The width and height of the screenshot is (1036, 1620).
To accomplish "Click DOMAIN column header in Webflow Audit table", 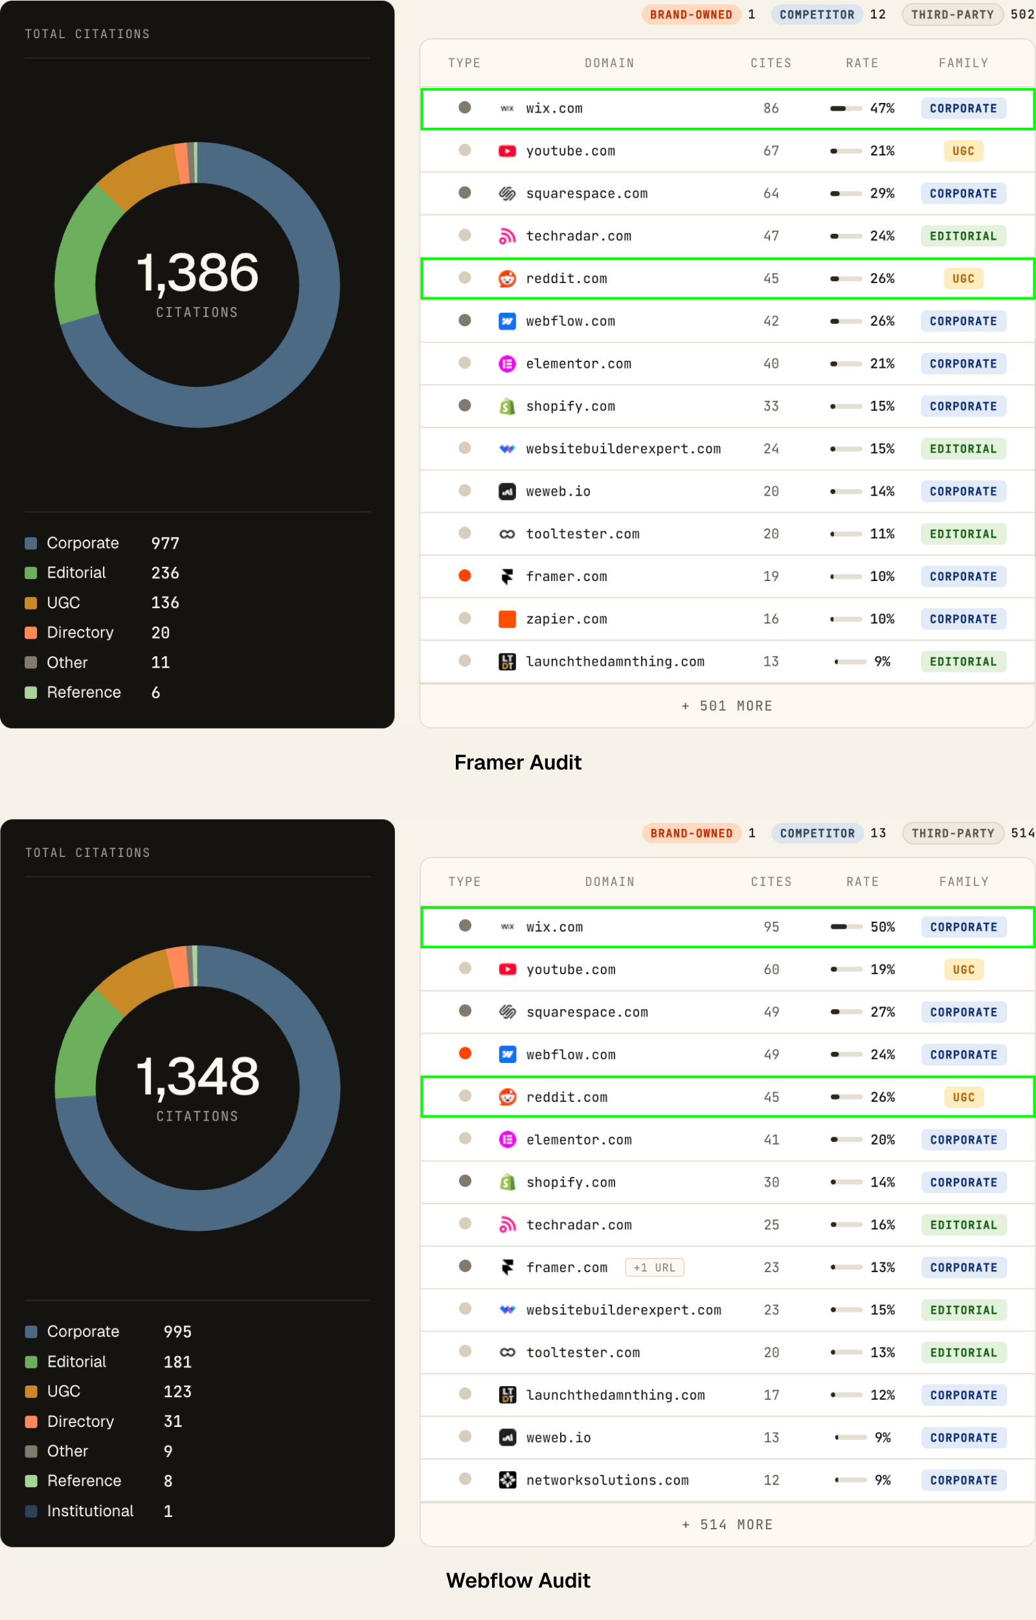I will [609, 882].
